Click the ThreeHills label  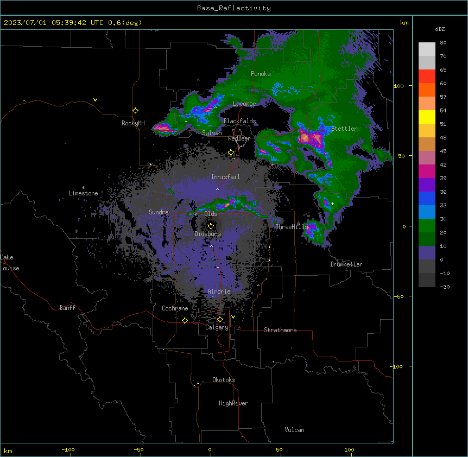292,227
